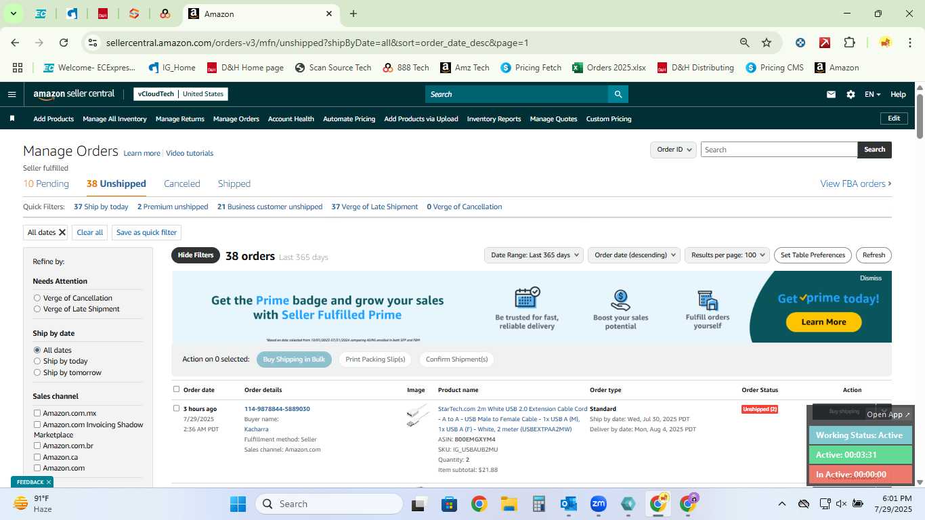The height and width of the screenshot is (520, 925).
Task: Select Ship by today radio button
Action: tap(37, 361)
